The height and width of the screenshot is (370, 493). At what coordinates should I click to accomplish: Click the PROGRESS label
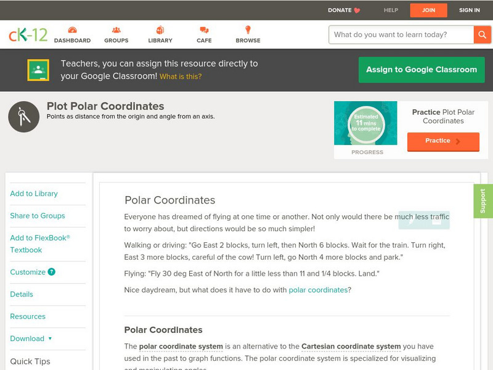367,152
